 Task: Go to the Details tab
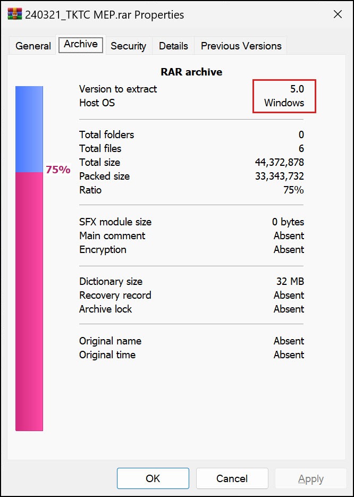[x=173, y=46]
